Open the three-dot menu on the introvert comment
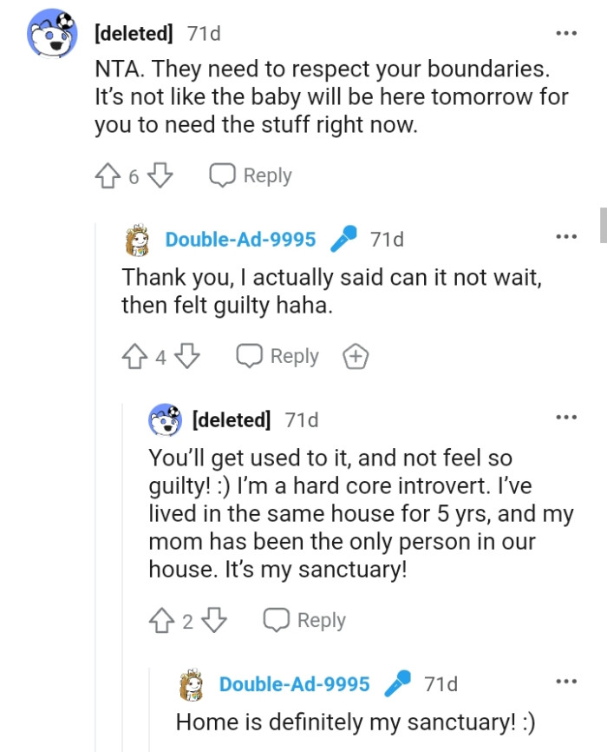Viewport: 607px width, 752px height. click(x=565, y=416)
